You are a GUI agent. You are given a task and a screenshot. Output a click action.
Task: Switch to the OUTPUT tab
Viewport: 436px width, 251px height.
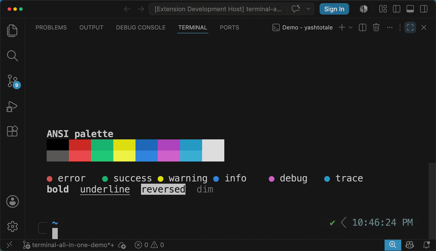point(92,28)
